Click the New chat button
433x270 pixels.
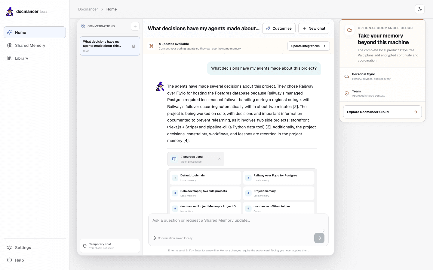[x=314, y=28]
